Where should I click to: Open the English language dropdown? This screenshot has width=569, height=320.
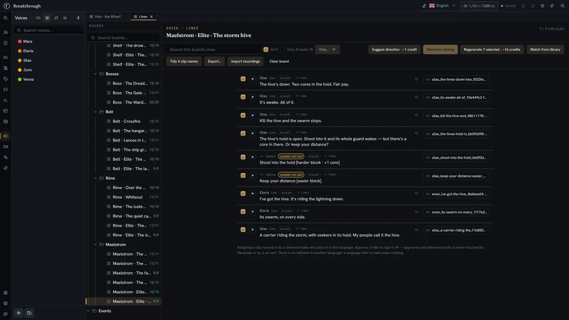[443, 6]
